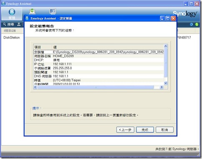Maximize the setup wizard dialog

tap(168, 18)
